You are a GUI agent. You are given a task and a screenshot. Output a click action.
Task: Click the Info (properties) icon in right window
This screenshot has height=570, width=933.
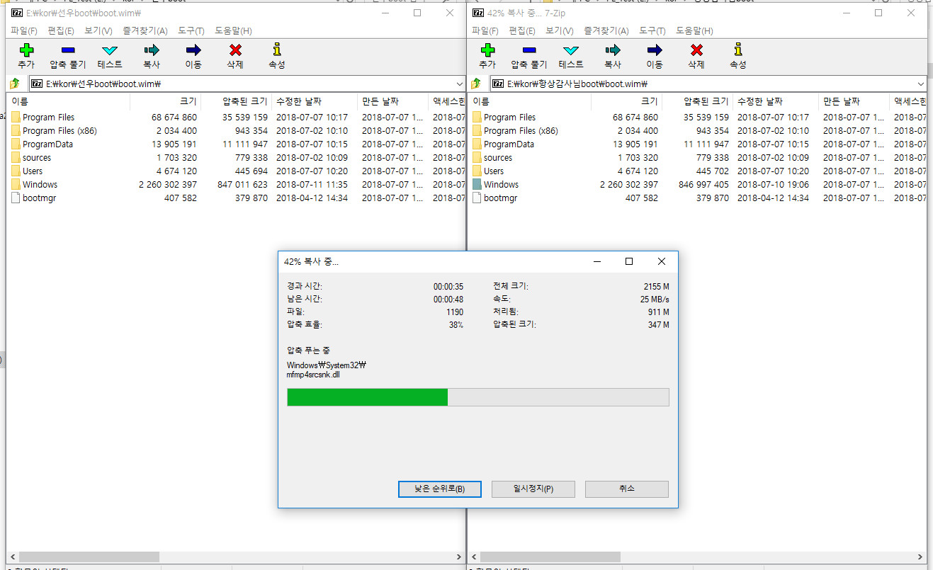click(x=738, y=50)
